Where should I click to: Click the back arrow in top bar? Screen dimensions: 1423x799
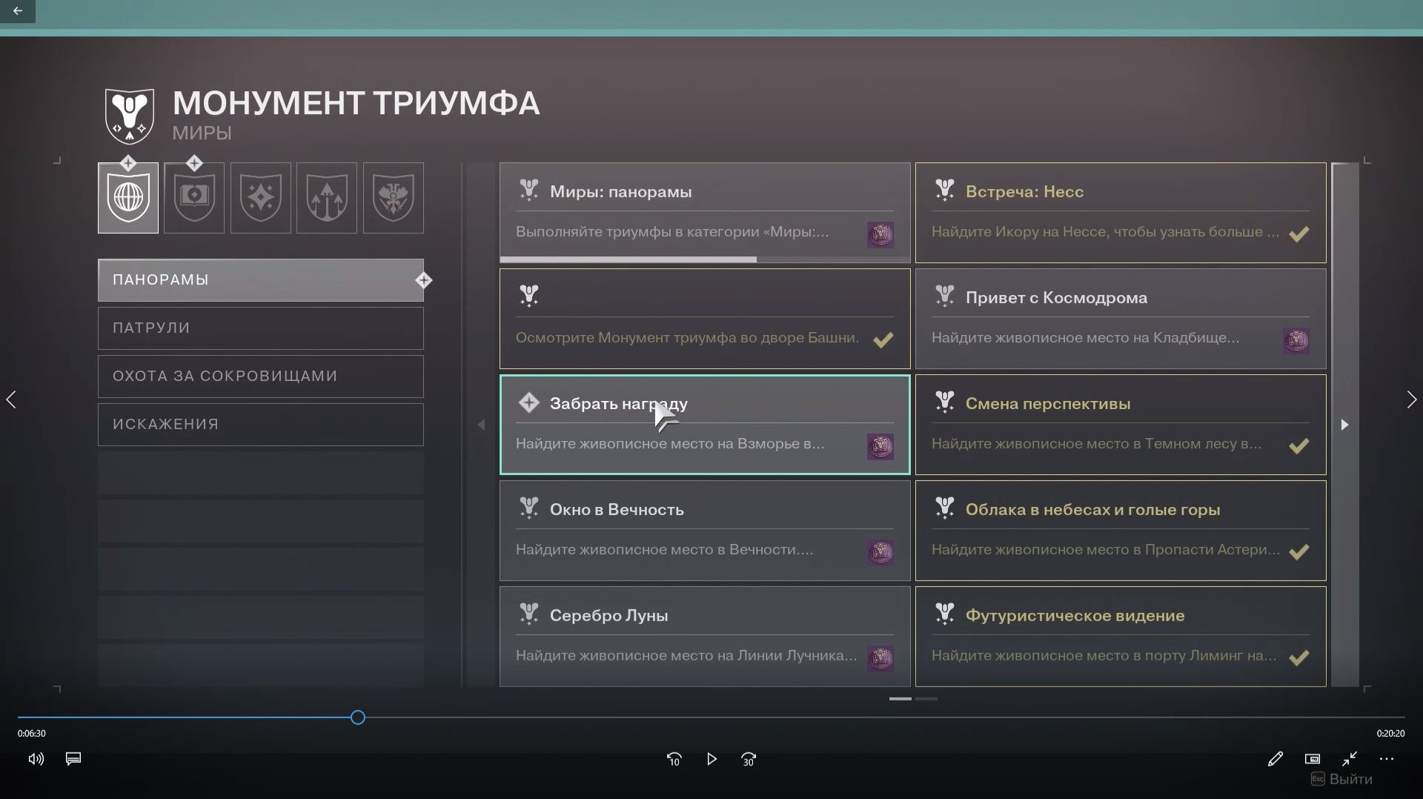point(17,11)
